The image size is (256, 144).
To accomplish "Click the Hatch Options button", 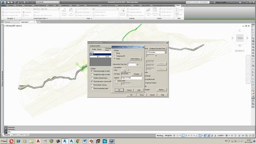I will (135, 59).
